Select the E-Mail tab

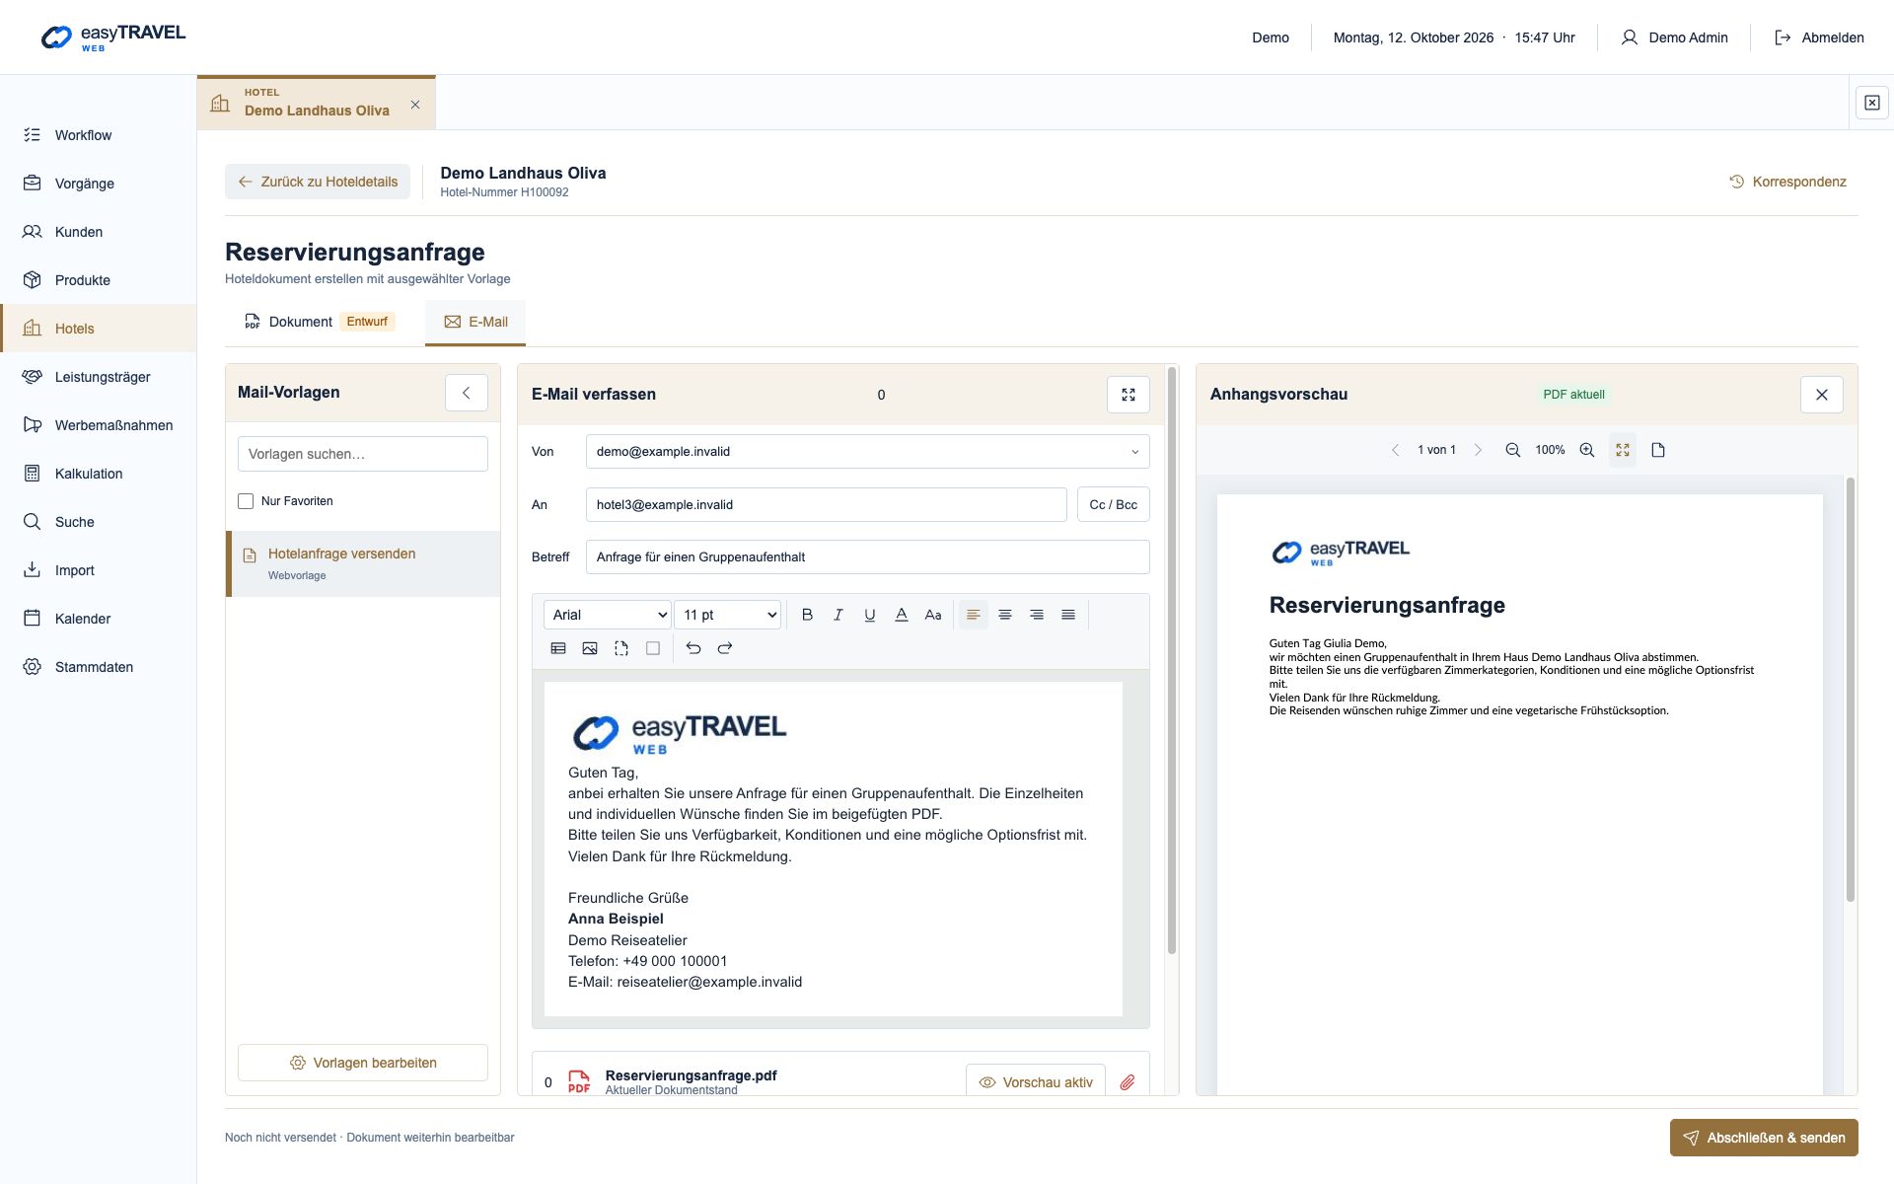pyautogui.click(x=475, y=322)
